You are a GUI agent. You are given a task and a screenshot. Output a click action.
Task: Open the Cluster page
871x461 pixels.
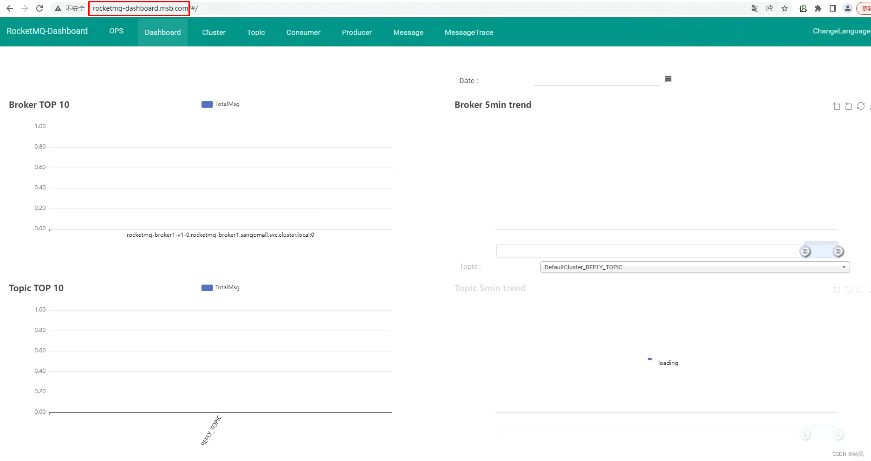tap(214, 32)
